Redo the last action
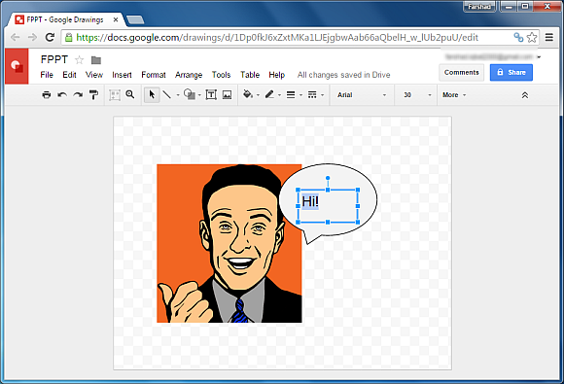 [78, 95]
